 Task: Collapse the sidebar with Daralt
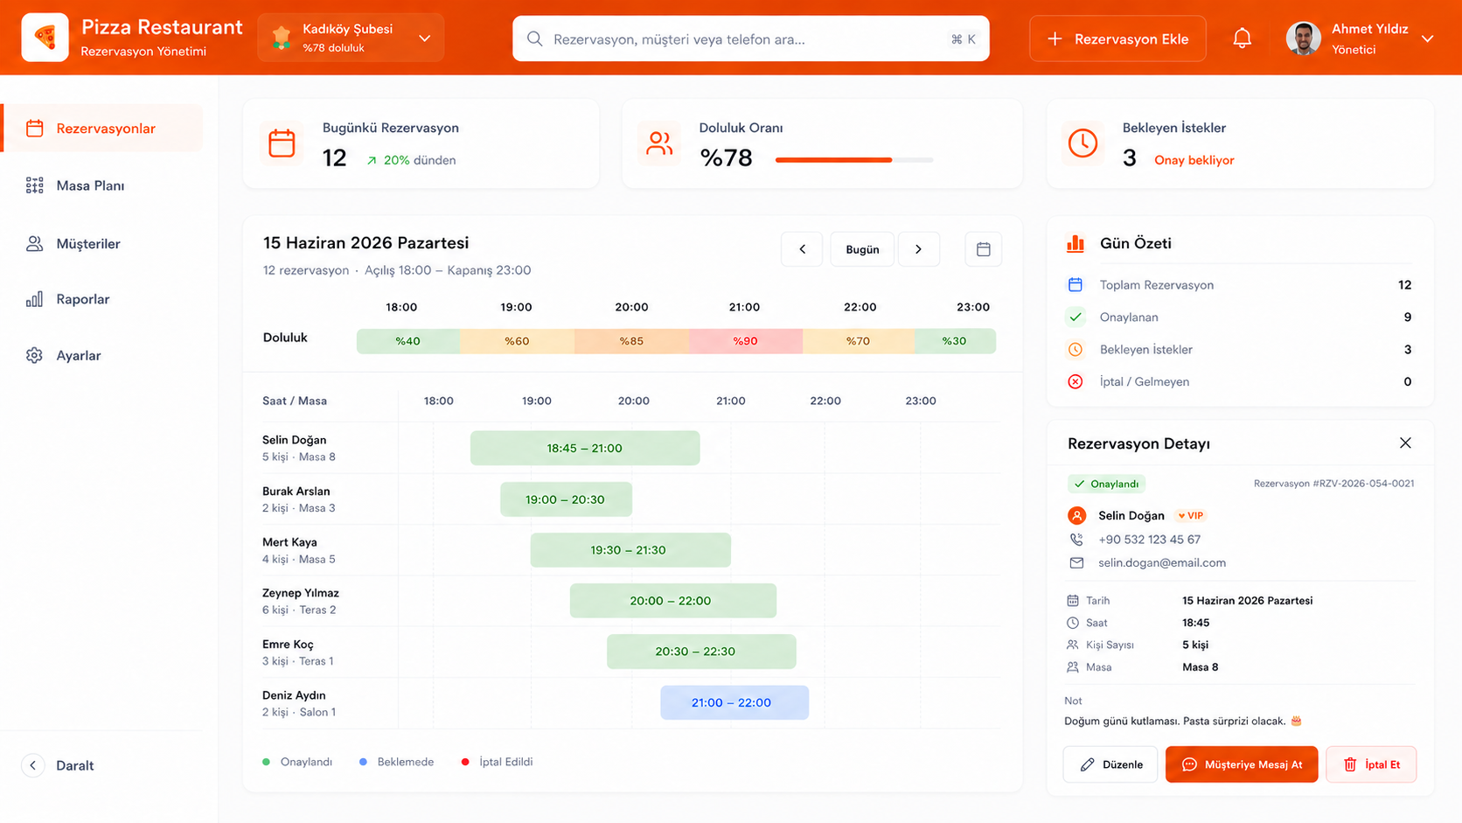pos(58,765)
